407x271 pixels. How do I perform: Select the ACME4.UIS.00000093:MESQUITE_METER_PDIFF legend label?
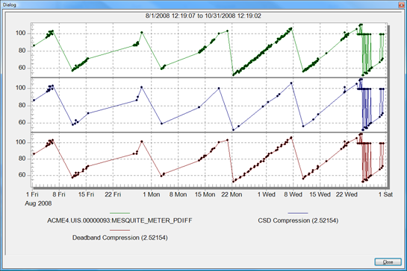coord(119,220)
